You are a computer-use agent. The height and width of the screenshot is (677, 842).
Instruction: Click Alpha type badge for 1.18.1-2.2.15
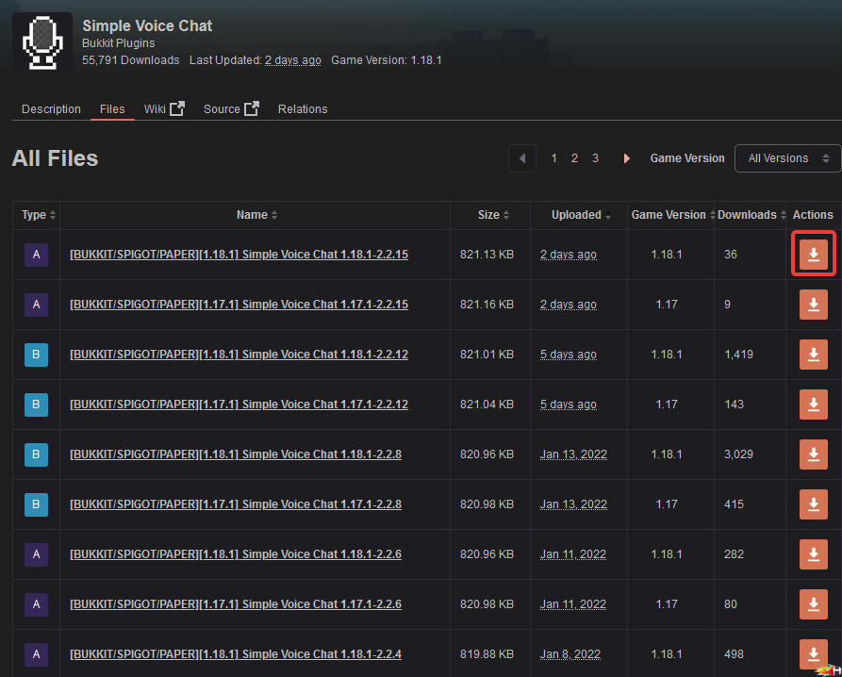[x=36, y=255]
